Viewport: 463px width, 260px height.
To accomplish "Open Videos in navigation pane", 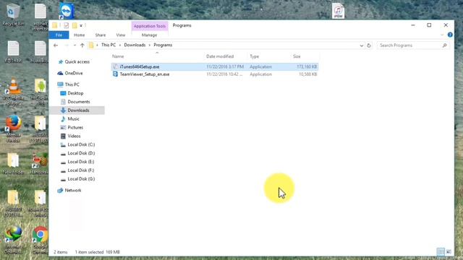I will pos(74,136).
